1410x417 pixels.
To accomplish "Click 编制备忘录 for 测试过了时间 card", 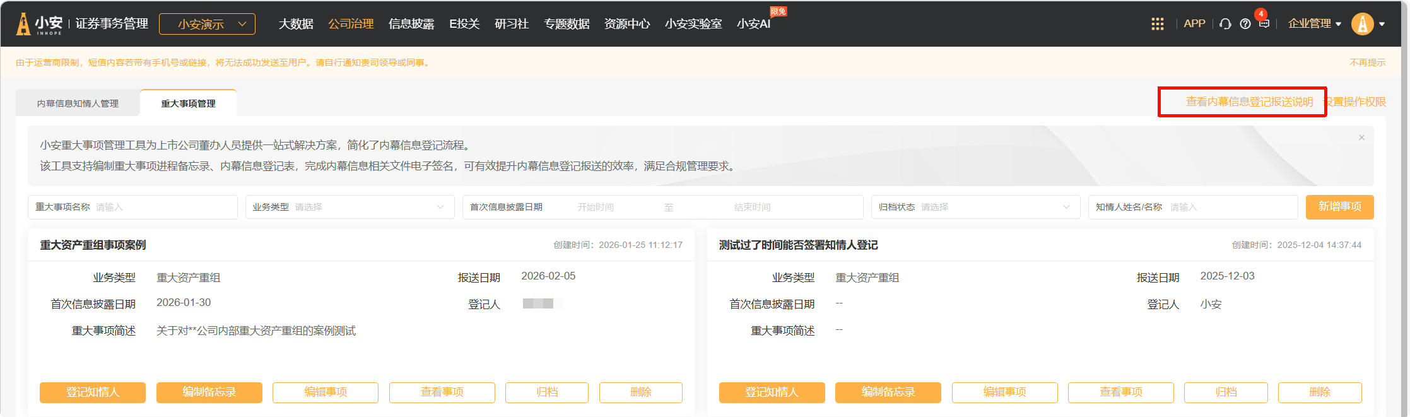I will pos(888,392).
